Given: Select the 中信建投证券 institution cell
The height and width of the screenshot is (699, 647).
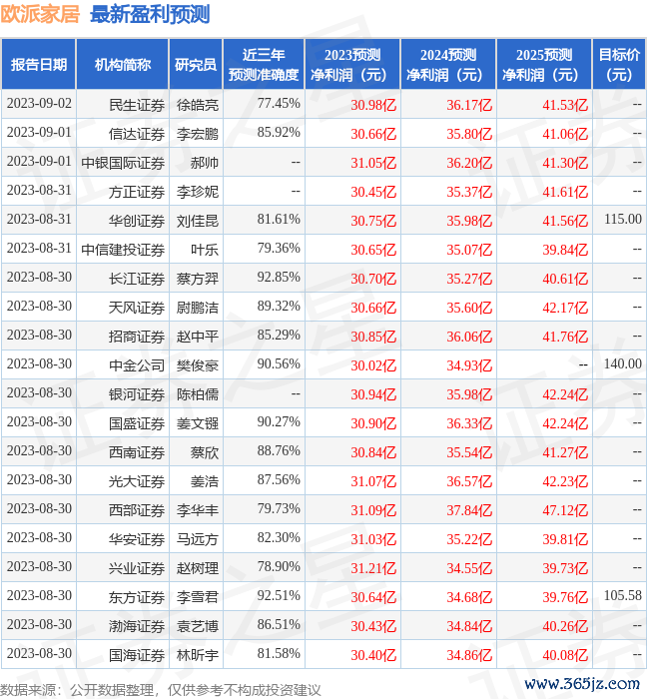Looking at the screenshot, I should click(123, 250).
